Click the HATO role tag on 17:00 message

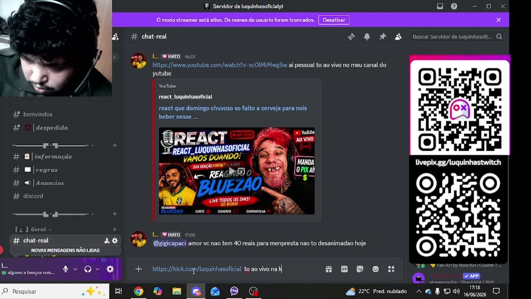(171, 235)
